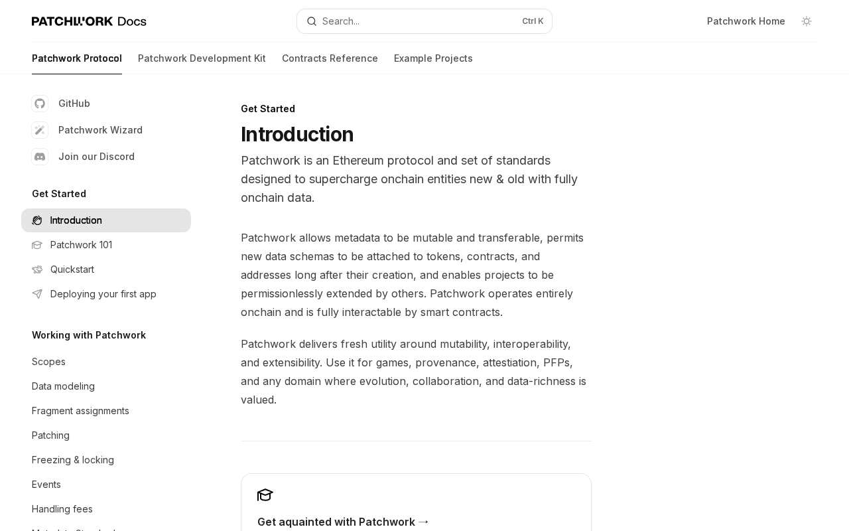Click the Quickstart handshake icon

pyautogui.click(x=37, y=269)
